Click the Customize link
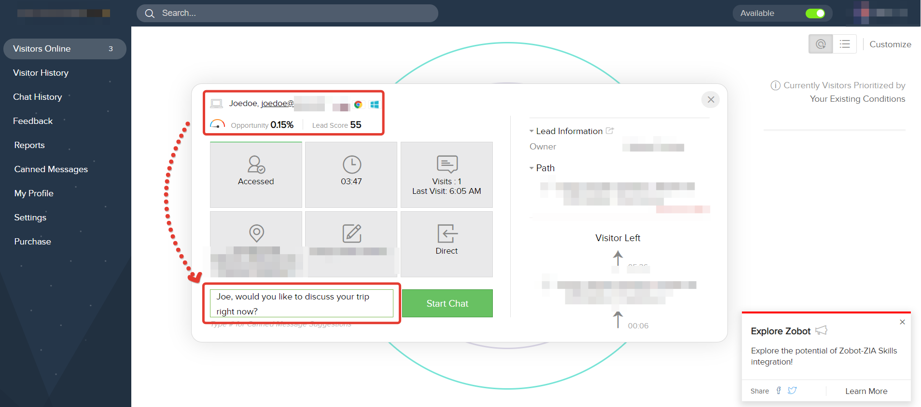Screen dimensions: 921x407 890,44
